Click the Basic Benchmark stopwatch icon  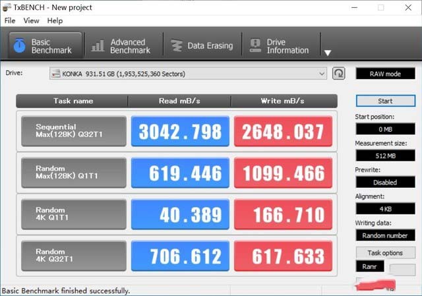pos(20,45)
